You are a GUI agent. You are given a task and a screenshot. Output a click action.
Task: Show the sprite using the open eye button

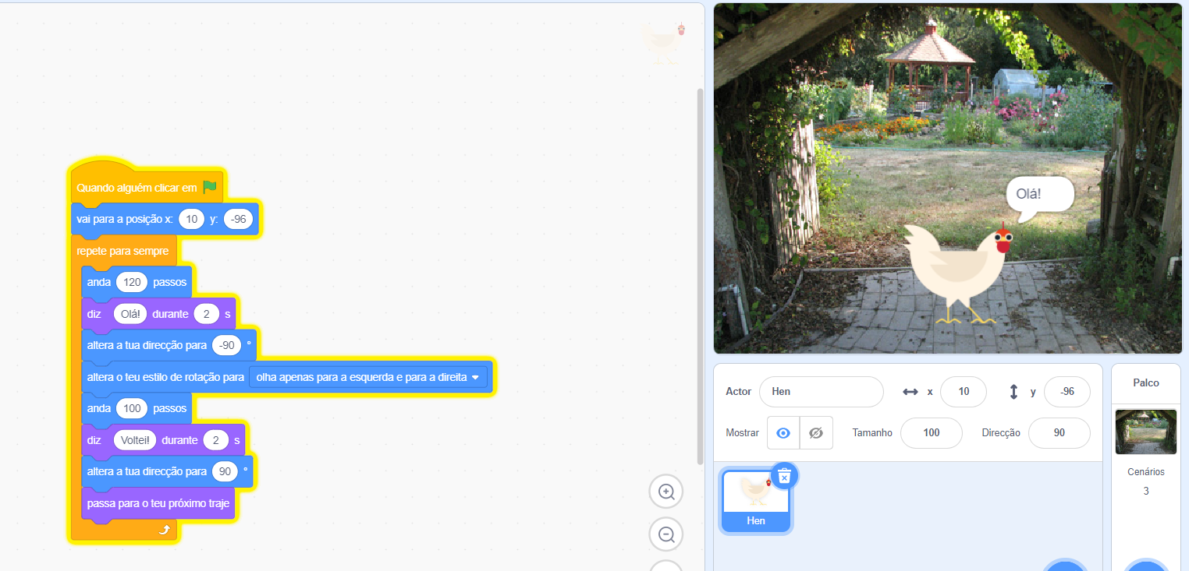point(783,433)
